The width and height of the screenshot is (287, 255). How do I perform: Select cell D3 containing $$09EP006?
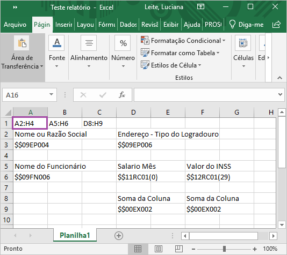tap(133, 145)
